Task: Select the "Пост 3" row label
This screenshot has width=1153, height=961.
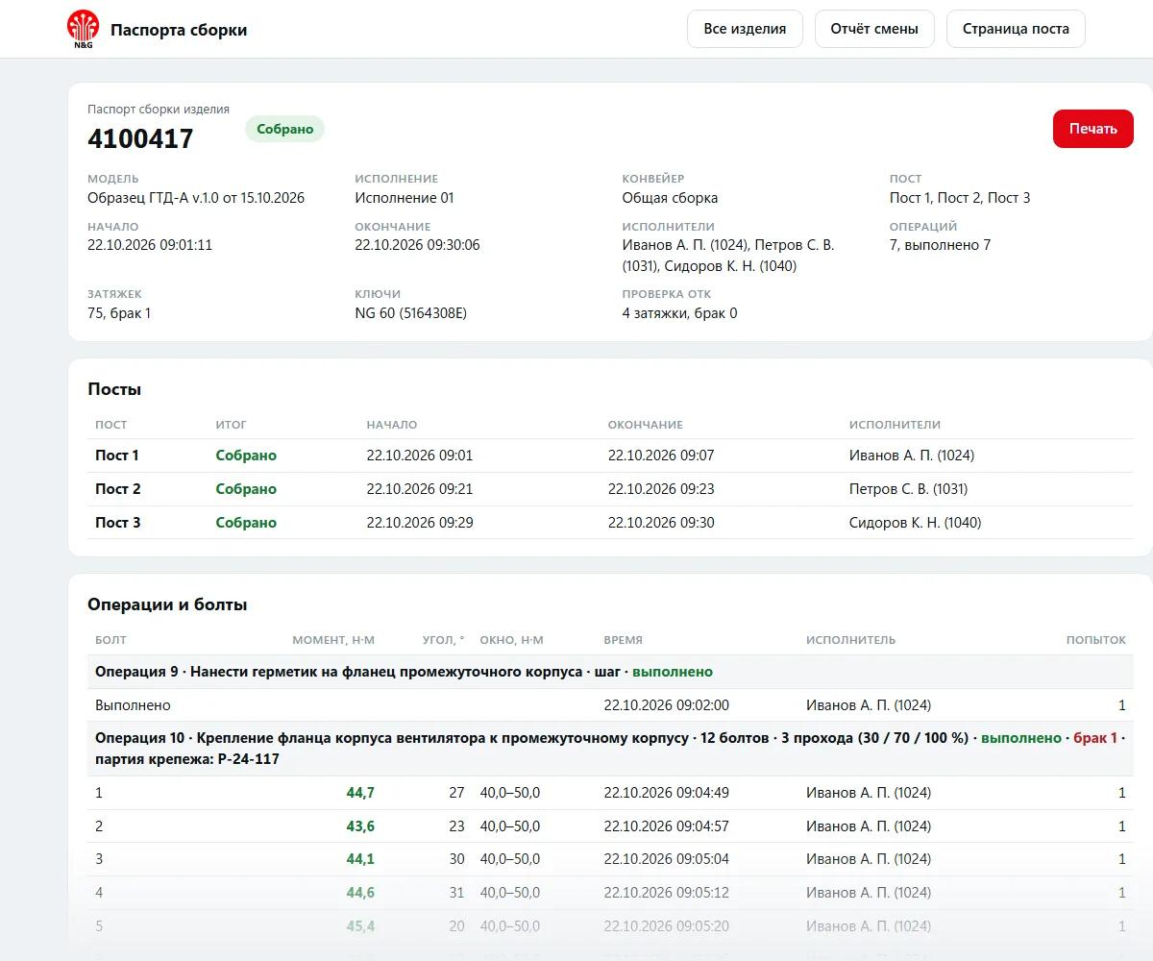Action: 117,523
